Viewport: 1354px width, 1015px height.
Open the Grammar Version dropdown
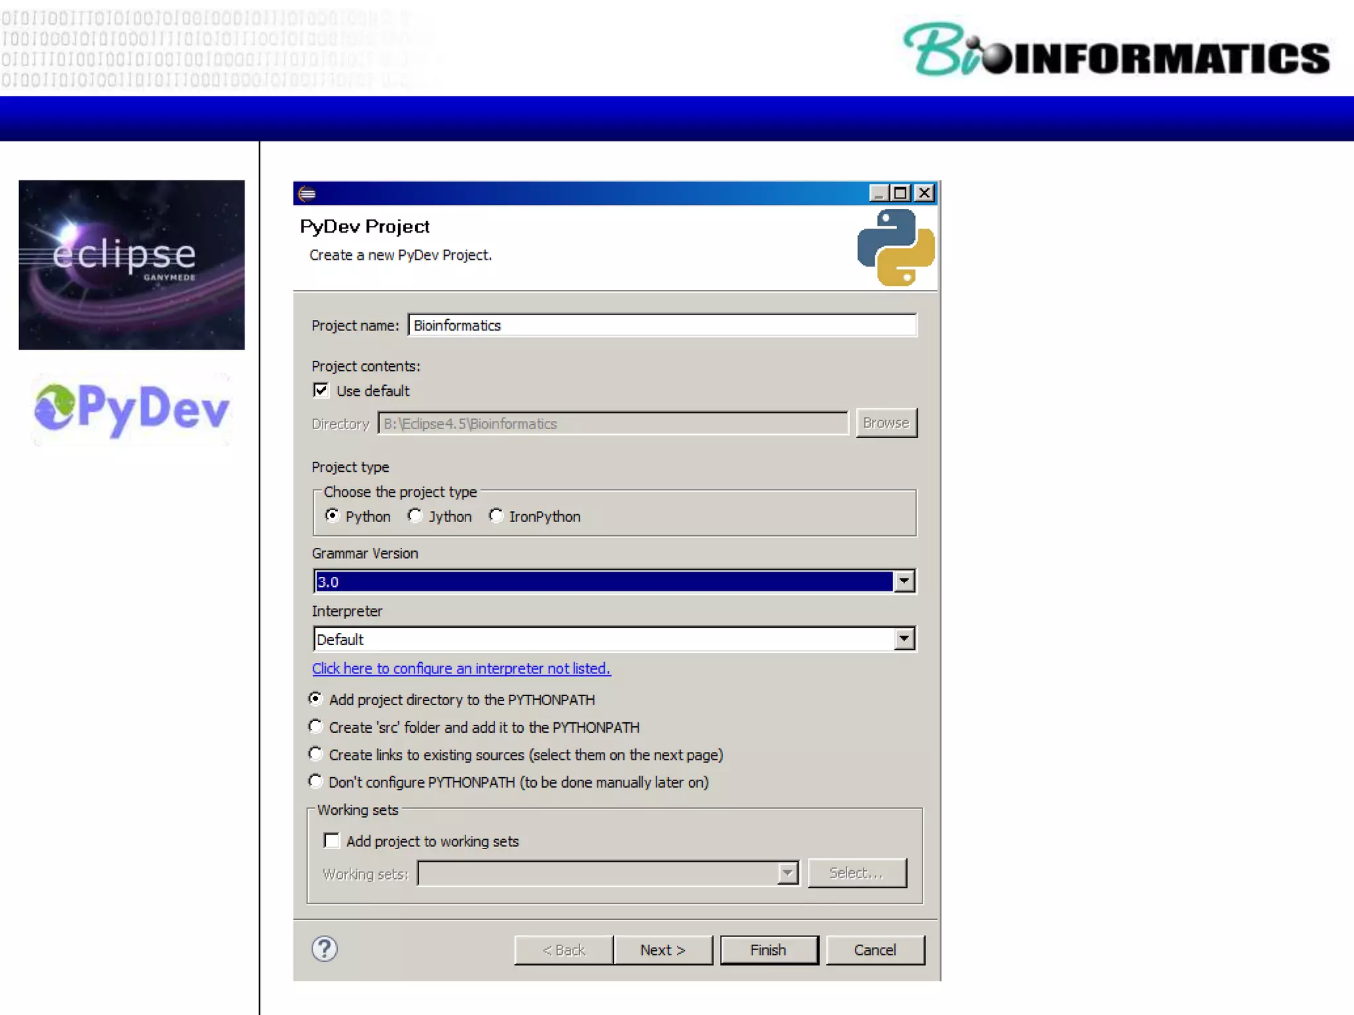tap(904, 582)
